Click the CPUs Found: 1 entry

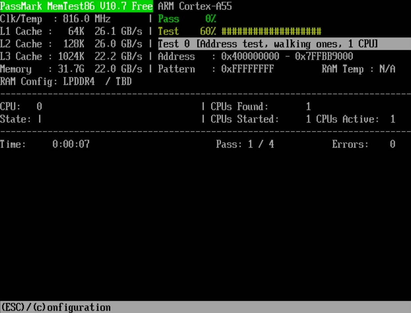pyautogui.click(x=261, y=107)
